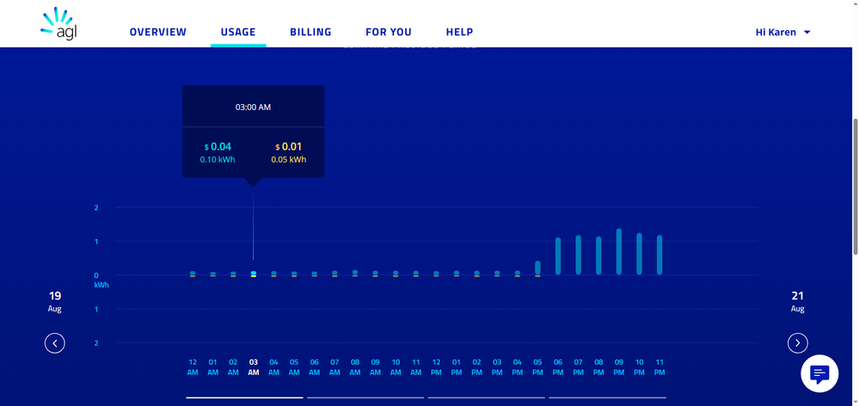This screenshot has height=406, width=859.
Task: Go to next day with right arrow
Action: click(x=798, y=343)
